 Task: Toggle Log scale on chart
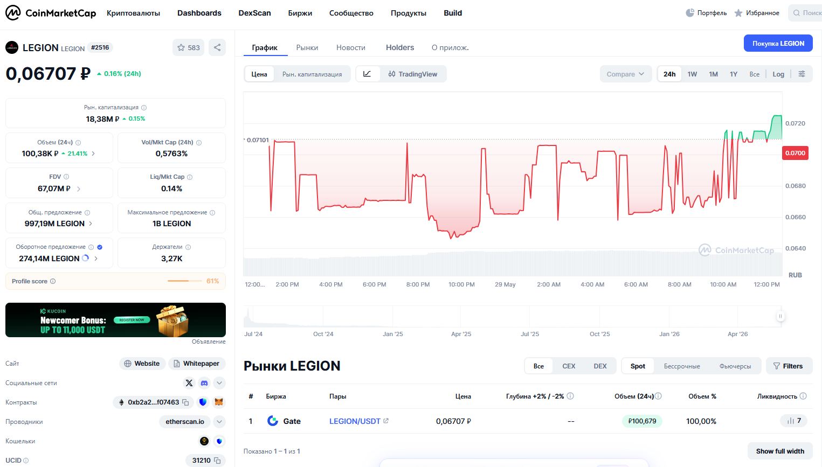(x=778, y=74)
